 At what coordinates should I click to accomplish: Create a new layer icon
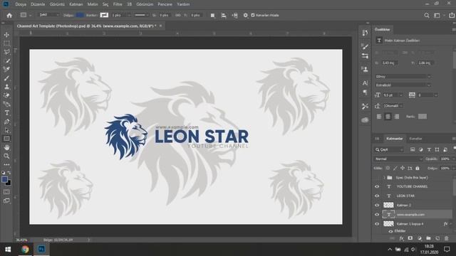(x=437, y=238)
